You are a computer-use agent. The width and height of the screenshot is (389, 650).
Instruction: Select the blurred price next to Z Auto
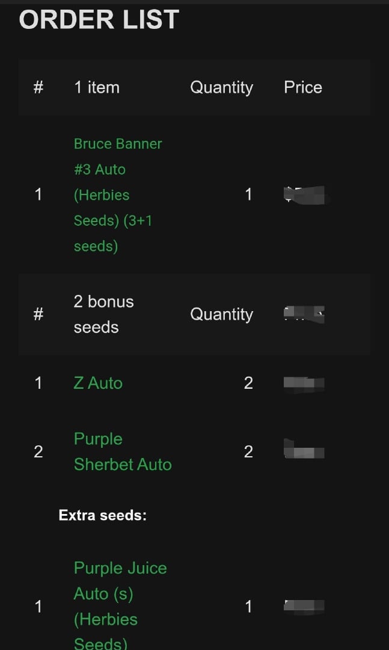pos(304,383)
